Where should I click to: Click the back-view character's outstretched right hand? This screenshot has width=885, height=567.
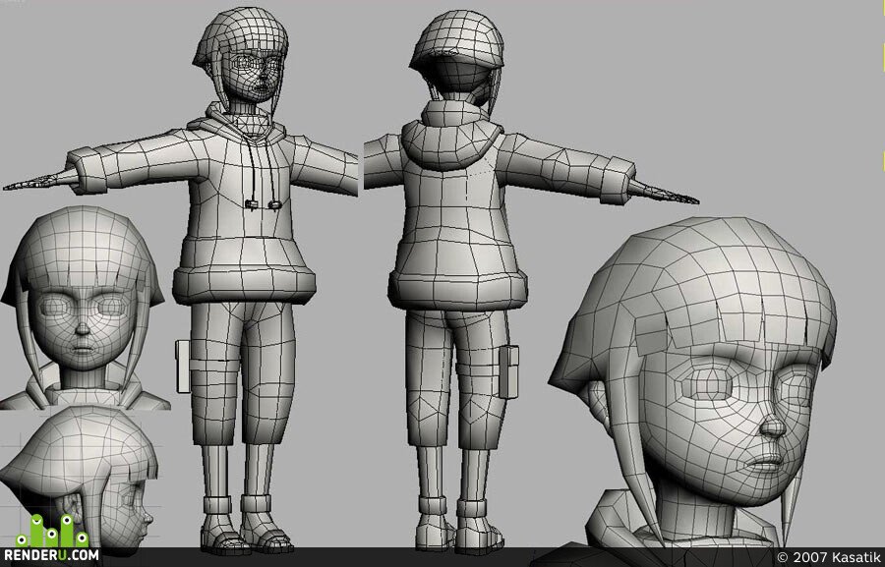663,192
